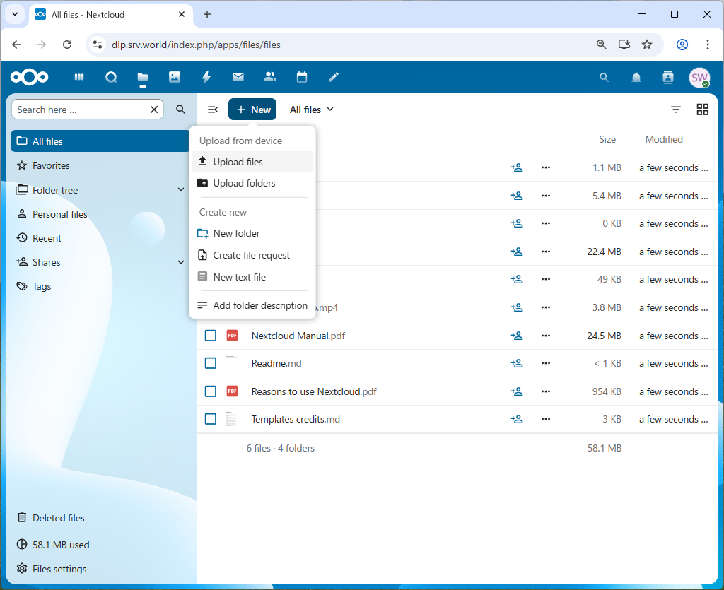Screen dimensions: 724x590
Task: Select Templates credits.md checkbox
Action: click(x=211, y=419)
